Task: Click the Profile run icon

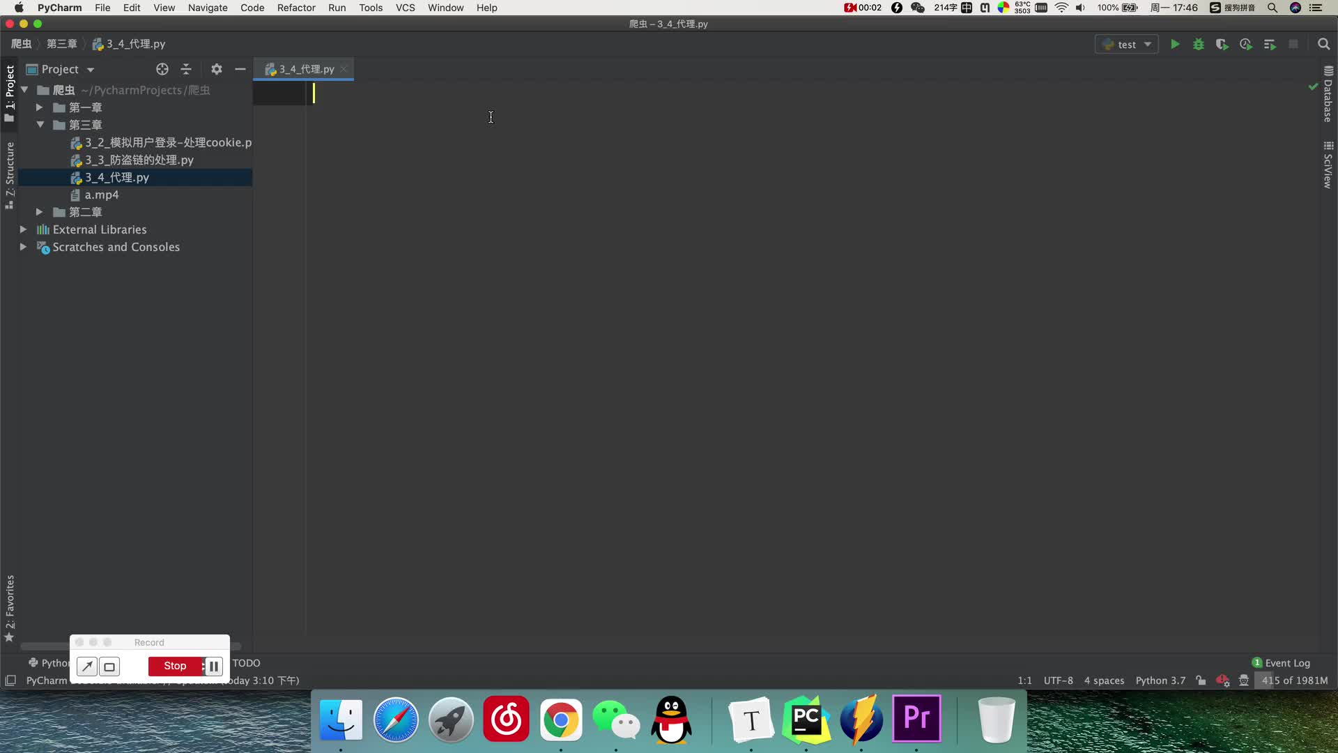Action: tap(1246, 45)
